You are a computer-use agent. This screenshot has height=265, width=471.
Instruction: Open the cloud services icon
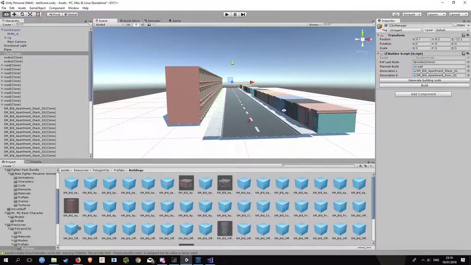pyautogui.click(x=396, y=14)
